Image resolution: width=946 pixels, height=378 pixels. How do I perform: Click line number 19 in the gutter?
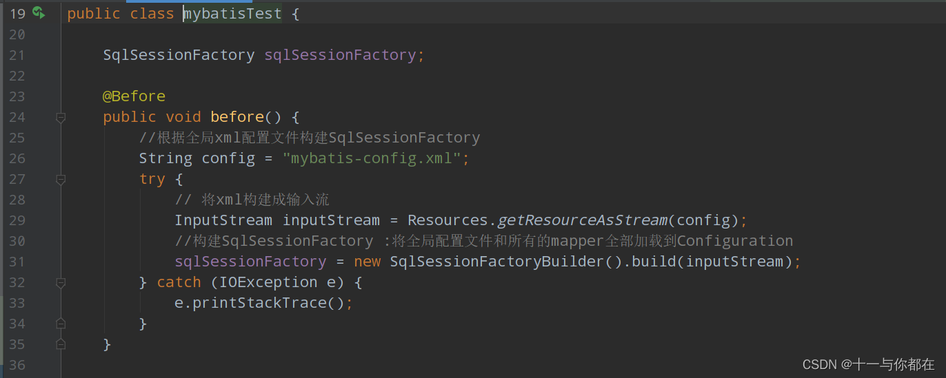click(x=17, y=14)
